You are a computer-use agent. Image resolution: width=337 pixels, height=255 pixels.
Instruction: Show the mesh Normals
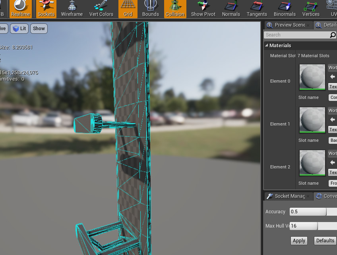click(231, 9)
